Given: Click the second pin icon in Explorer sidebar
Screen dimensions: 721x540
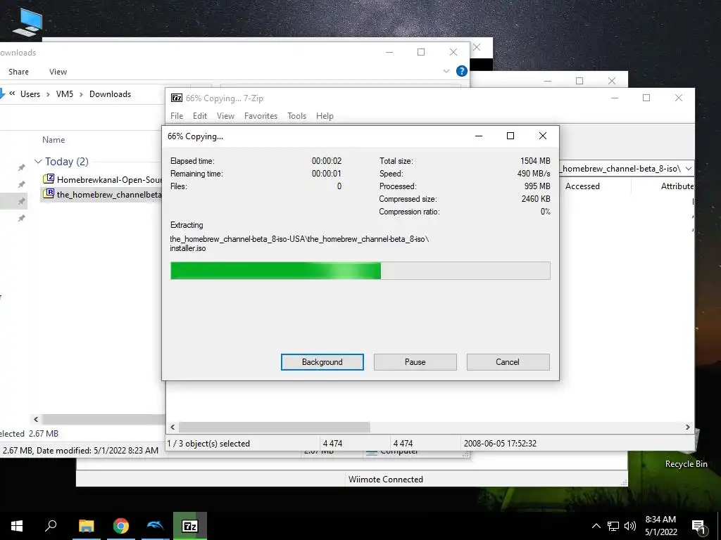Looking at the screenshot, I should point(21,185).
